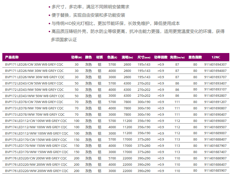
Task: Click the 尺寸(mm) column header
Action: pyautogui.click(x=144, y=57)
